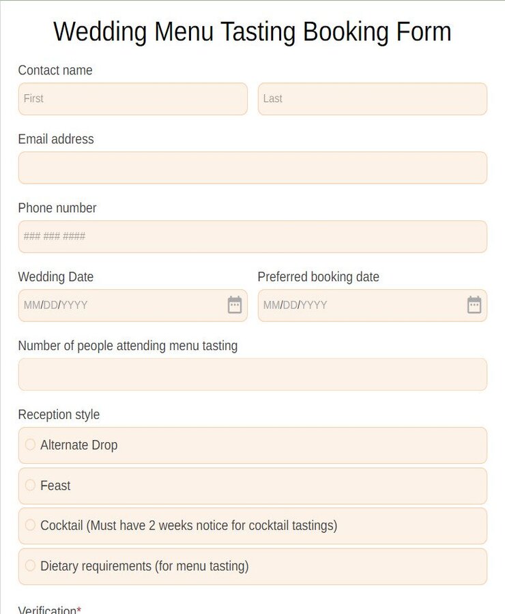Image resolution: width=505 pixels, height=614 pixels.
Task: Focus the Email address field
Action: point(252,168)
